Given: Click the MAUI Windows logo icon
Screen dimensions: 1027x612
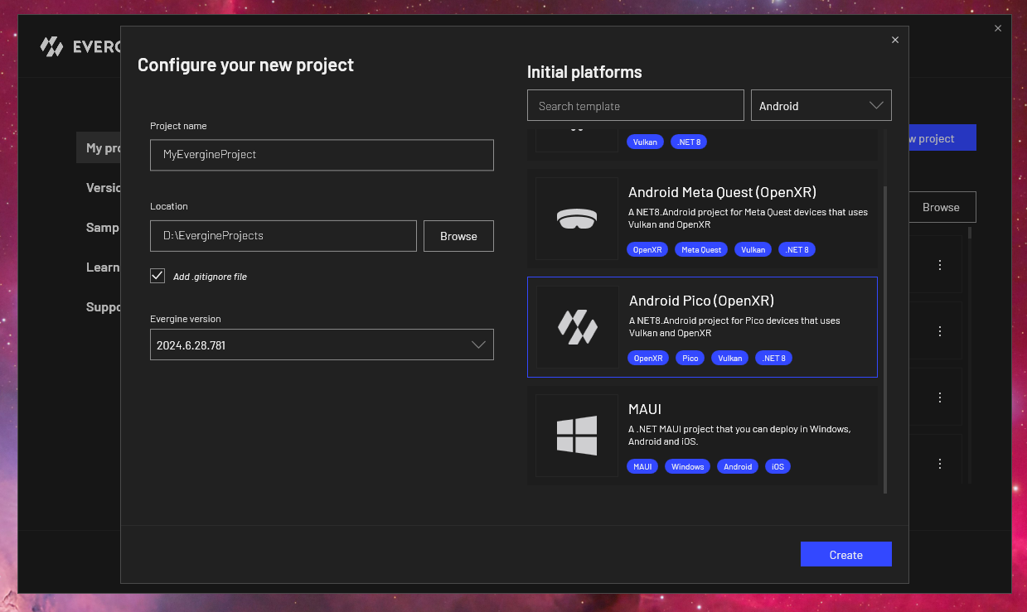Looking at the screenshot, I should 577,436.
